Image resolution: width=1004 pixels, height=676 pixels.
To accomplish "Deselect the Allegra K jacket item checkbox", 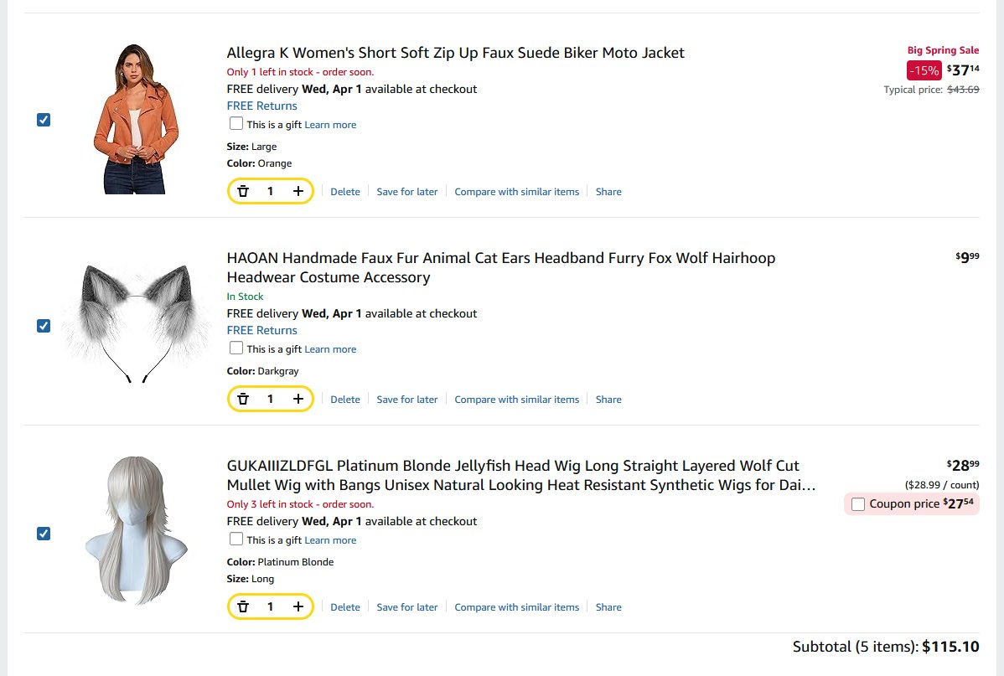I will [x=44, y=120].
